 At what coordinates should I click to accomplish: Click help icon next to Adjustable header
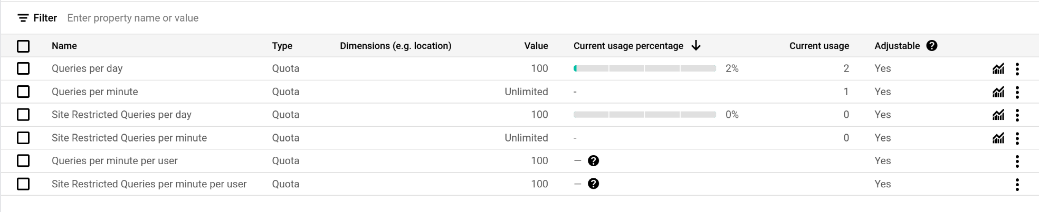932,46
